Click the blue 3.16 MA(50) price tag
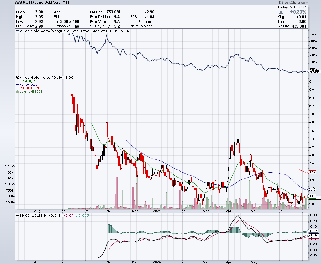This screenshot has width=321, height=264. click(312, 189)
